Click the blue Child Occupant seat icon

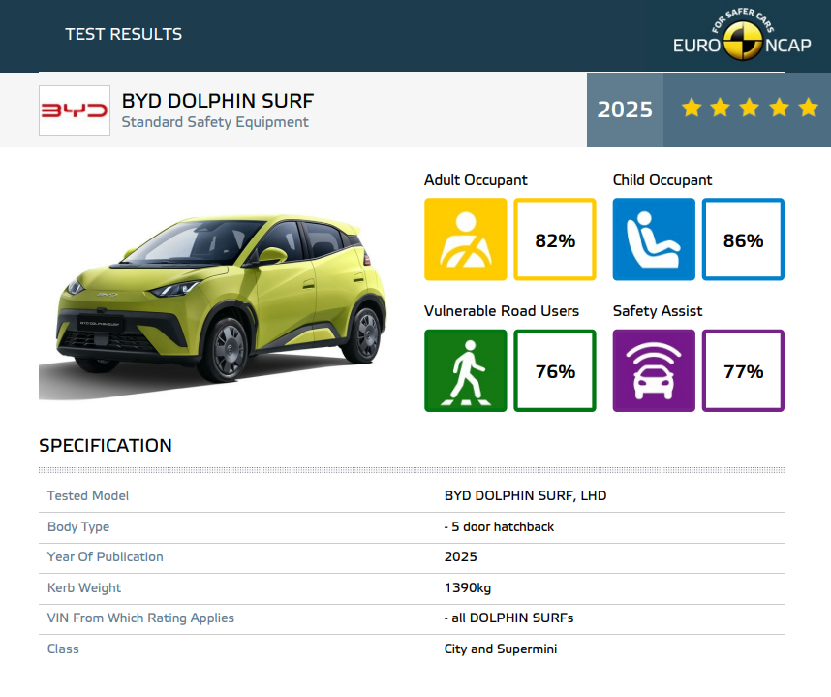[654, 239]
